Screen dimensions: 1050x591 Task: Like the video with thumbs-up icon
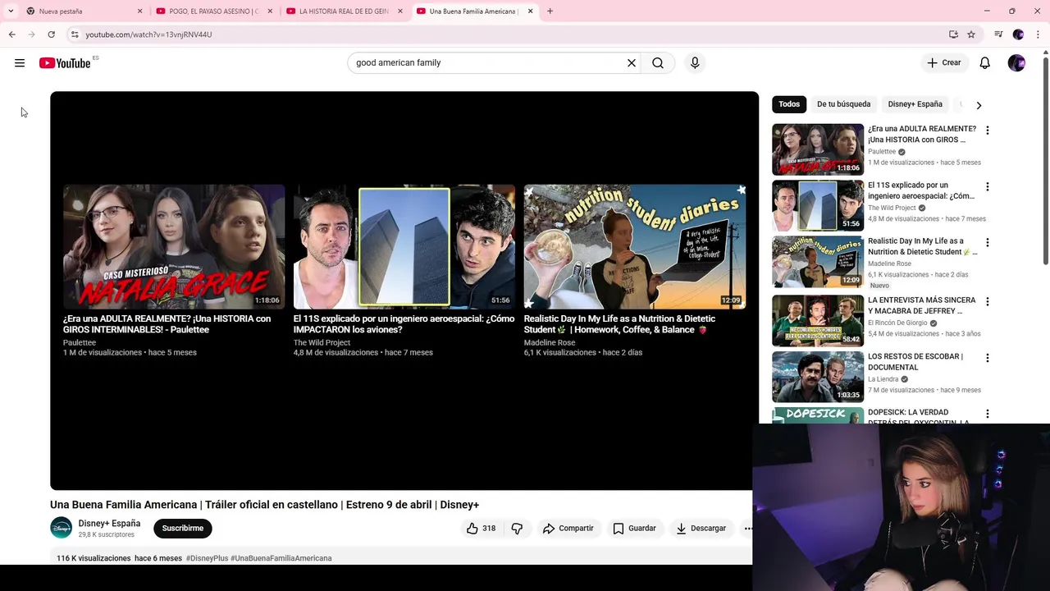click(482, 529)
